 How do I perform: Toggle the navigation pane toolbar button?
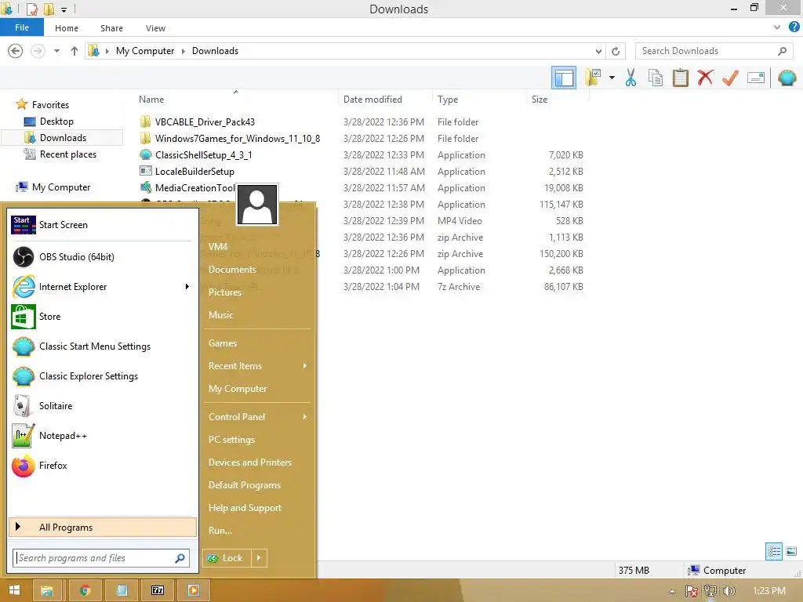coord(563,78)
